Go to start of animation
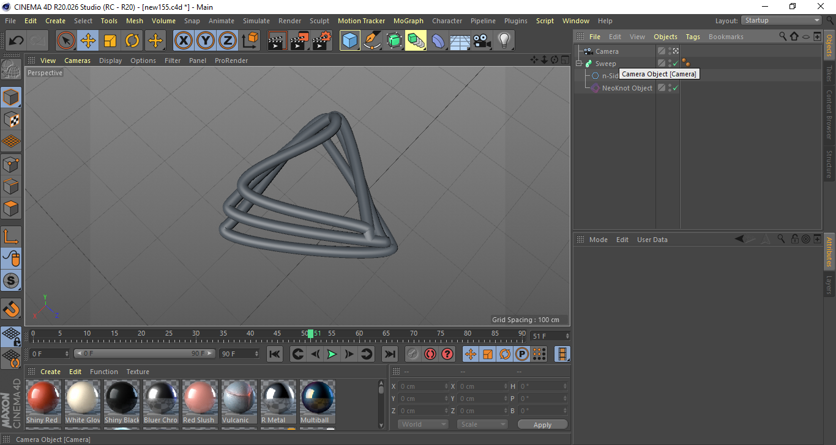 pos(275,354)
